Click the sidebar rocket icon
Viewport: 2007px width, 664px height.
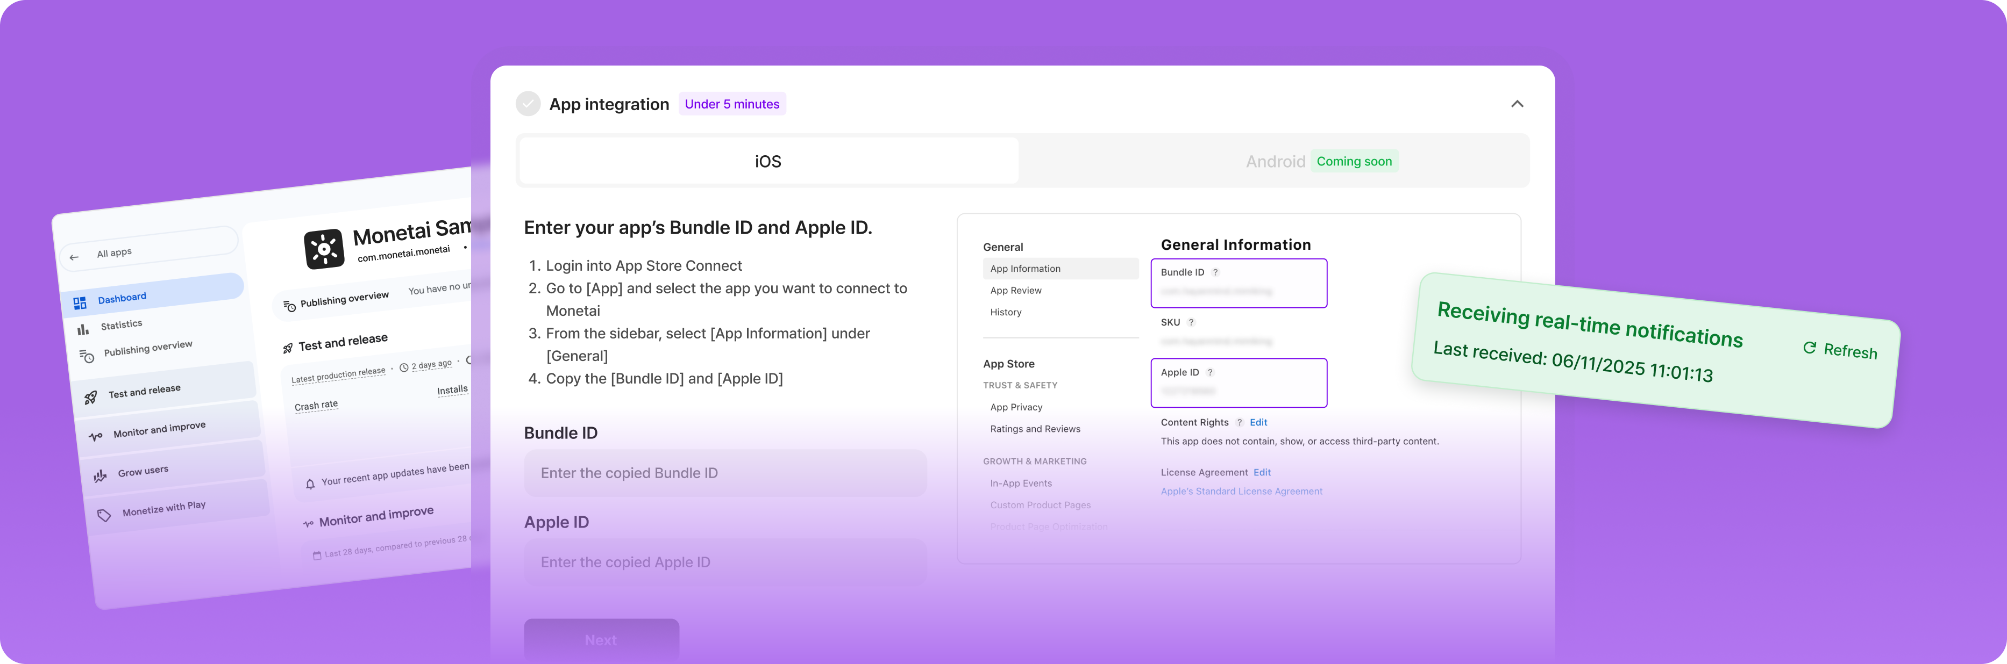(90, 397)
